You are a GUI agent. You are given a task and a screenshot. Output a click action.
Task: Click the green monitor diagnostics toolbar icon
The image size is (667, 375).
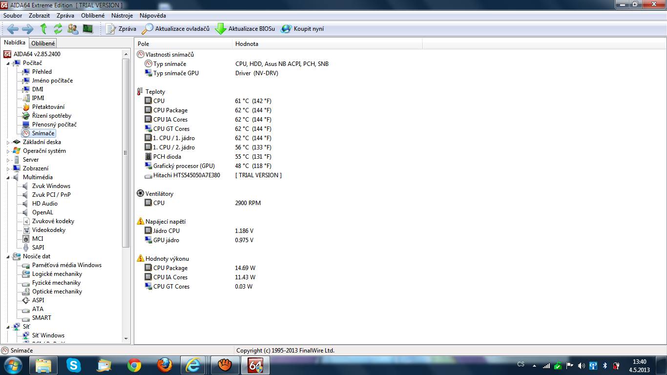click(x=88, y=29)
